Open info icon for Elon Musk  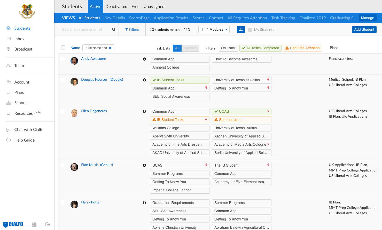pos(144,165)
